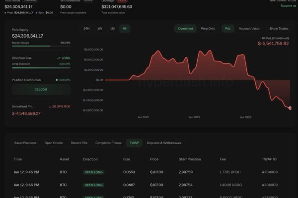Sort by the Time column header

point(18,159)
